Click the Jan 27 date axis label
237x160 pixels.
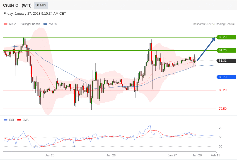[172, 155]
